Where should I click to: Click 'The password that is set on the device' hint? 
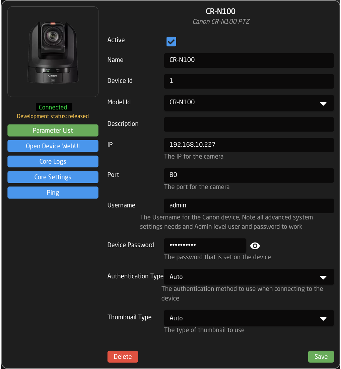tap(218, 257)
